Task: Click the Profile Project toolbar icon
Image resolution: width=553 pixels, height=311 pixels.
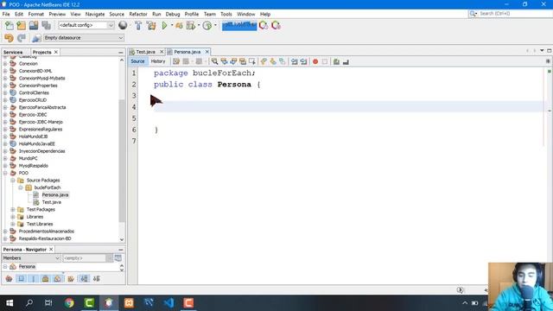Action: 207,25
